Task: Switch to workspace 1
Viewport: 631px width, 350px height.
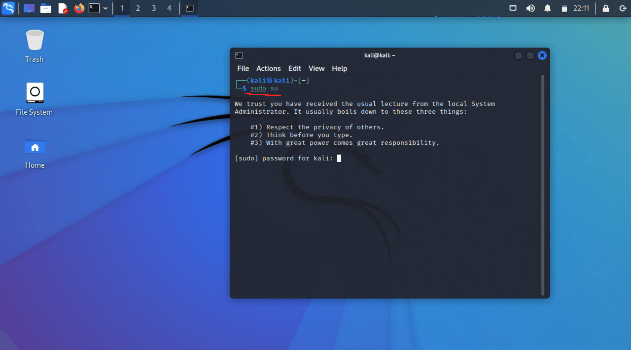Action: coord(122,8)
